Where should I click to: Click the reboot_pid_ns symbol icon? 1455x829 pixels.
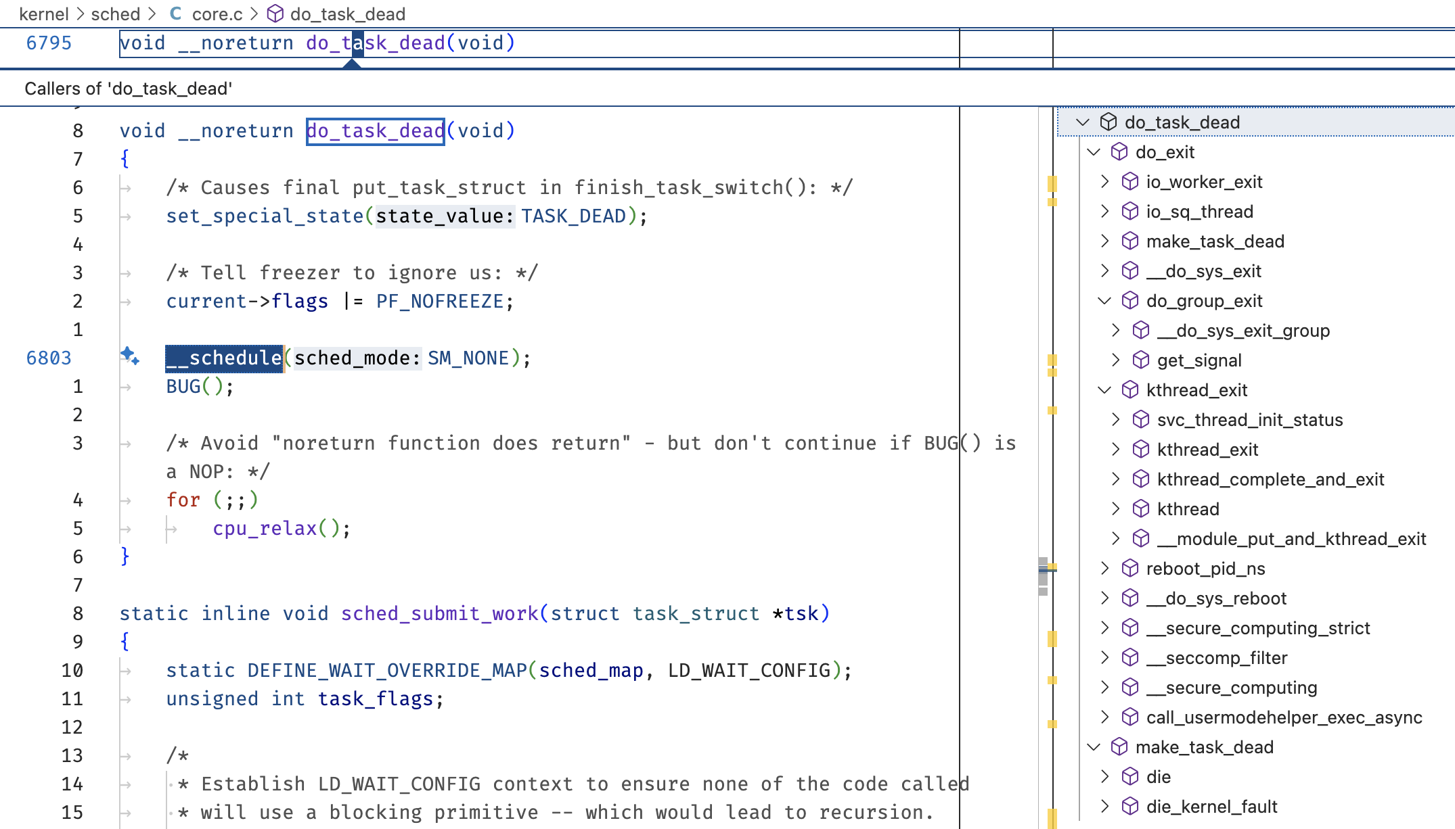point(1130,569)
